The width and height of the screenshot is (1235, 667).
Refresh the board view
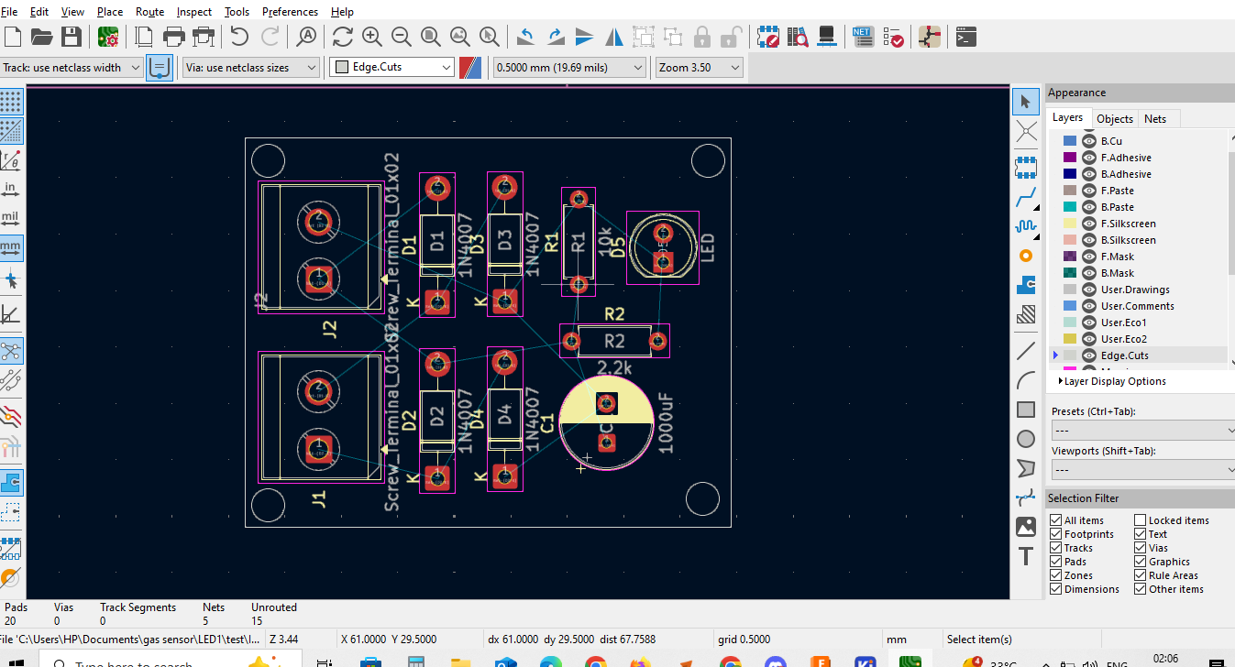342,37
